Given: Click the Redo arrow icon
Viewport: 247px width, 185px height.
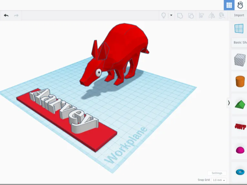Looking at the screenshot, I should pyautogui.click(x=16, y=15).
